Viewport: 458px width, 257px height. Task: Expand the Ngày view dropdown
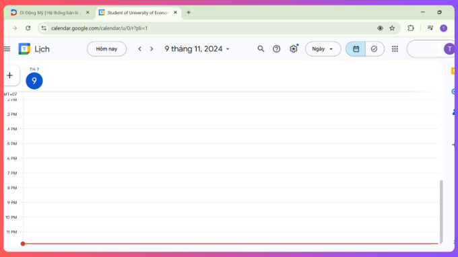pos(323,48)
